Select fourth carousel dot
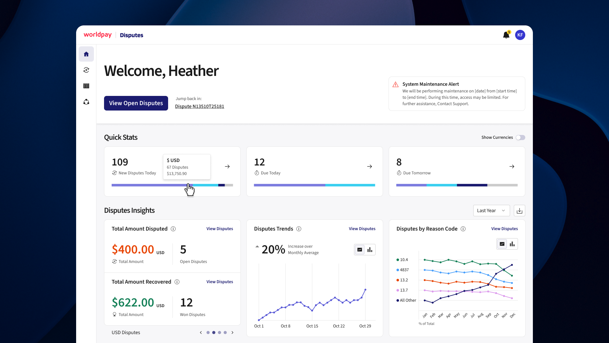This screenshot has height=343, width=609. (225, 333)
